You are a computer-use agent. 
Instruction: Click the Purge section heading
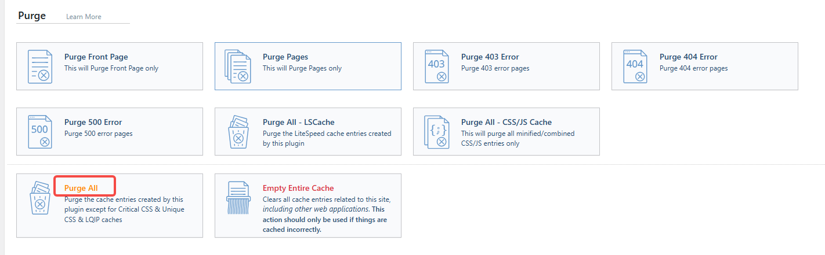(x=32, y=16)
